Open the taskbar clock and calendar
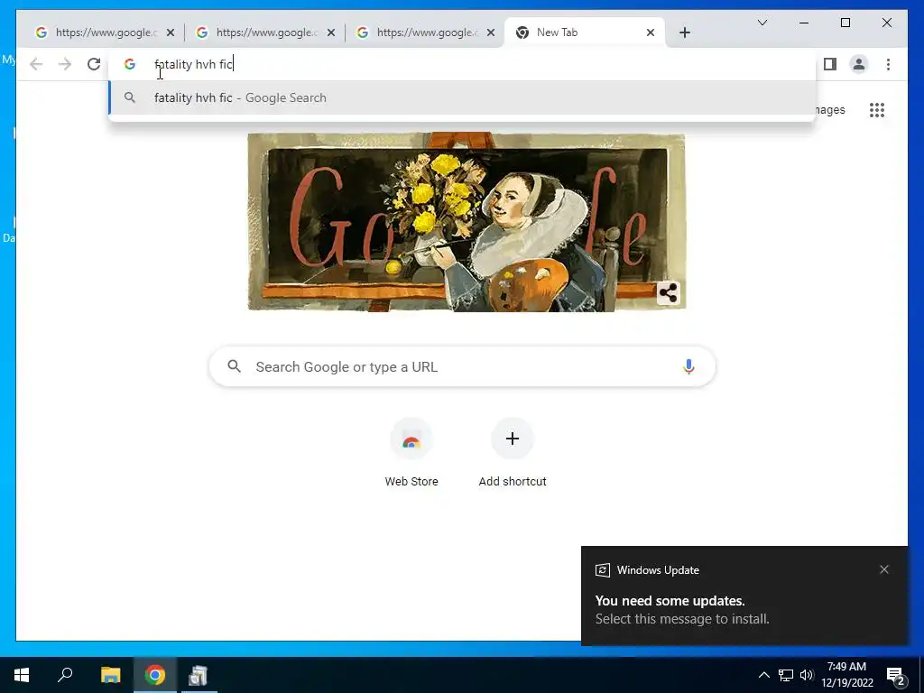The image size is (924, 693). pyautogui.click(x=846, y=675)
